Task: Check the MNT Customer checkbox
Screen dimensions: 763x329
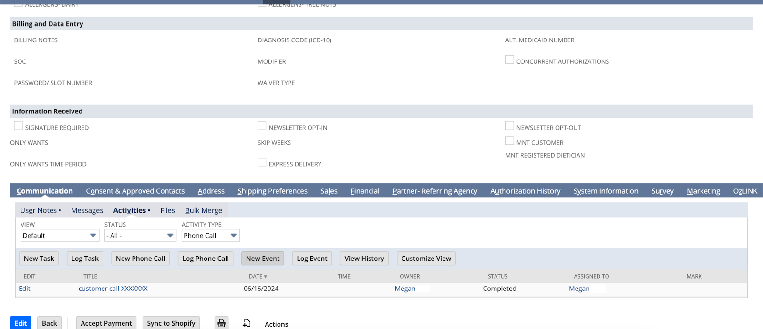Action: pyautogui.click(x=510, y=141)
